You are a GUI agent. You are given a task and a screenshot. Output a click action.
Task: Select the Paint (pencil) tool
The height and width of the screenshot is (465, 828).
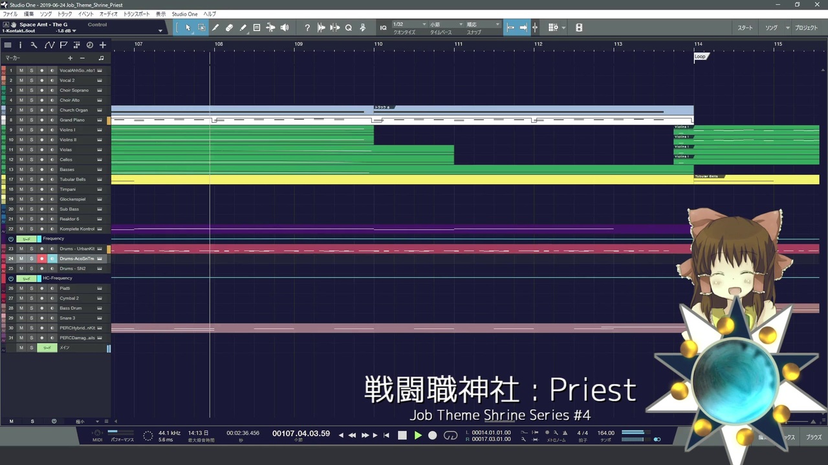[243, 28]
